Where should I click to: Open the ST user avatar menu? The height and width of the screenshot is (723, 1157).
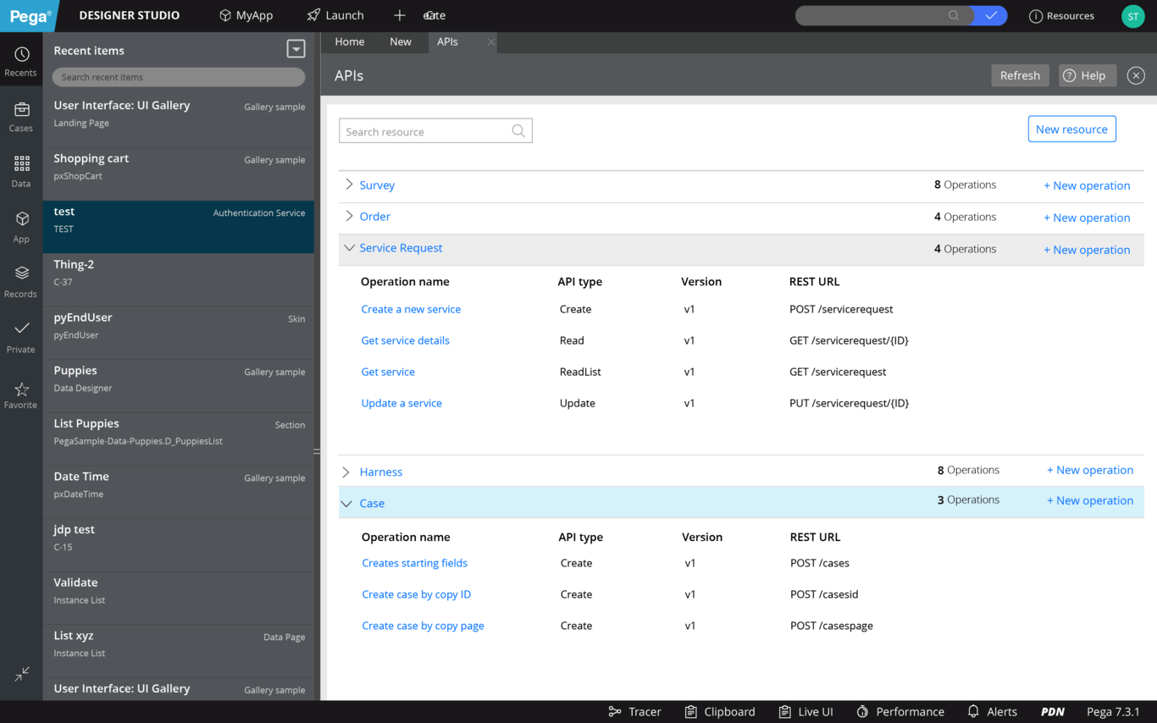click(1132, 16)
